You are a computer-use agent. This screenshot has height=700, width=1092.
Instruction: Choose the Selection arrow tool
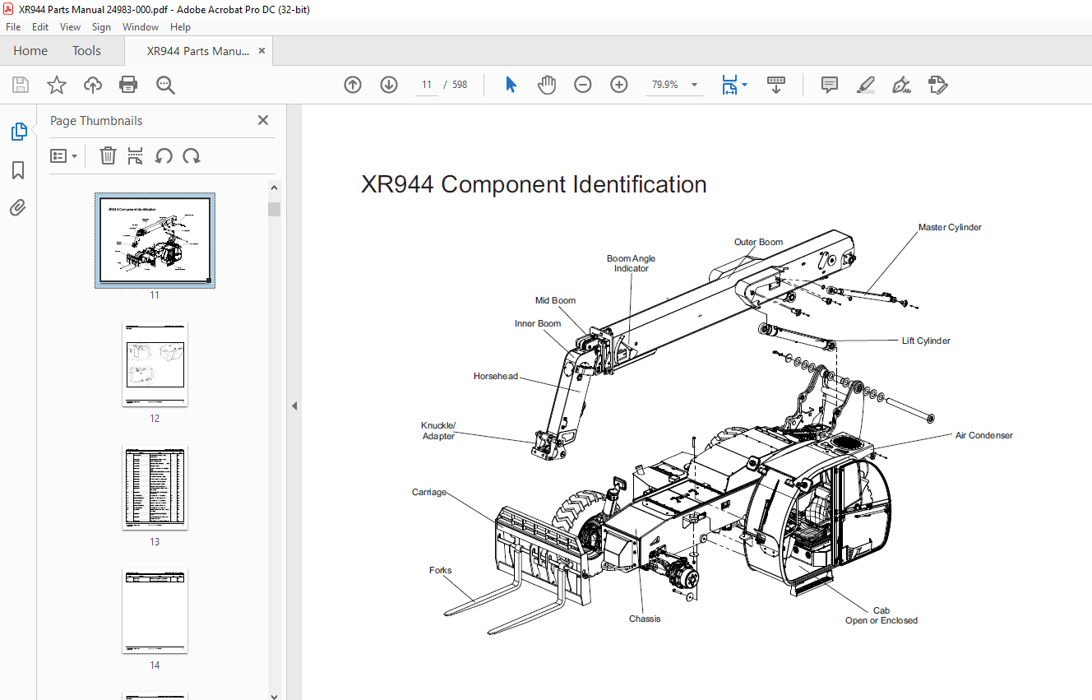pyautogui.click(x=511, y=85)
